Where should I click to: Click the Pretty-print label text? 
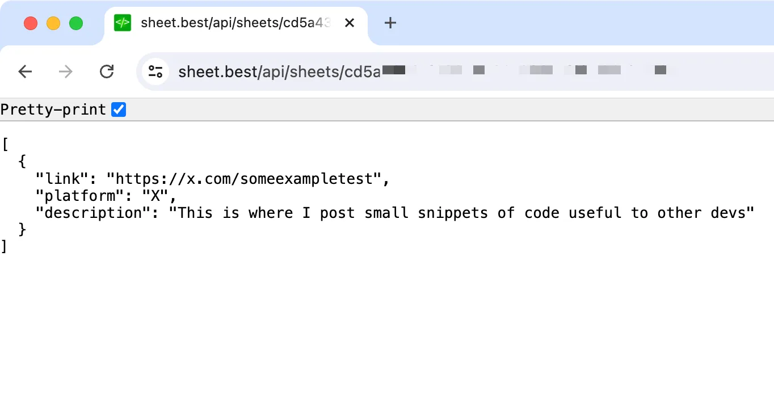(x=53, y=110)
